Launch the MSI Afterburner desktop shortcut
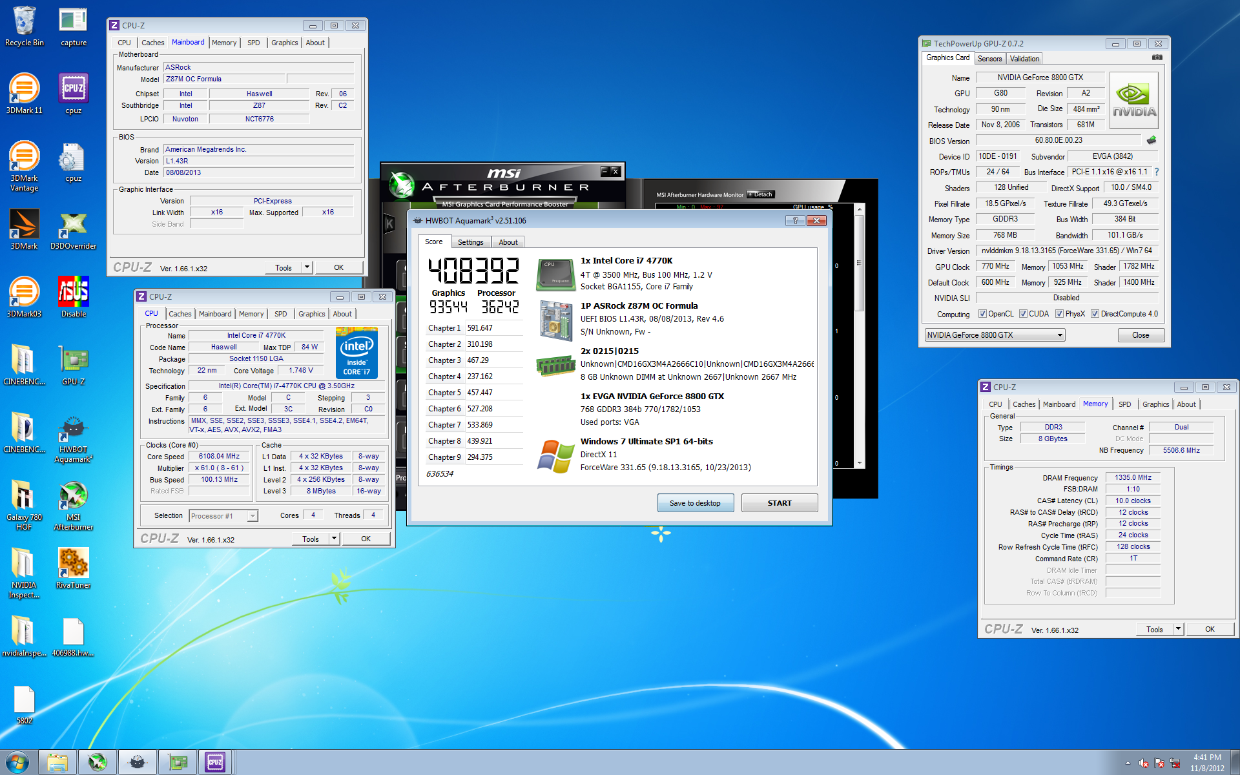 (73, 506)
